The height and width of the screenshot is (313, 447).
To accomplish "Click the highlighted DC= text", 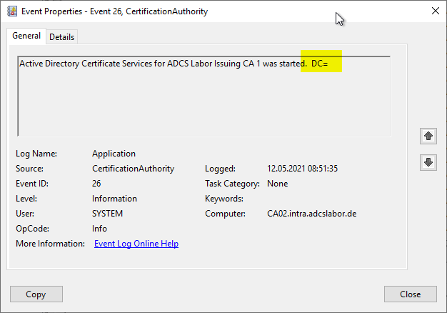I will pos(320,64).
